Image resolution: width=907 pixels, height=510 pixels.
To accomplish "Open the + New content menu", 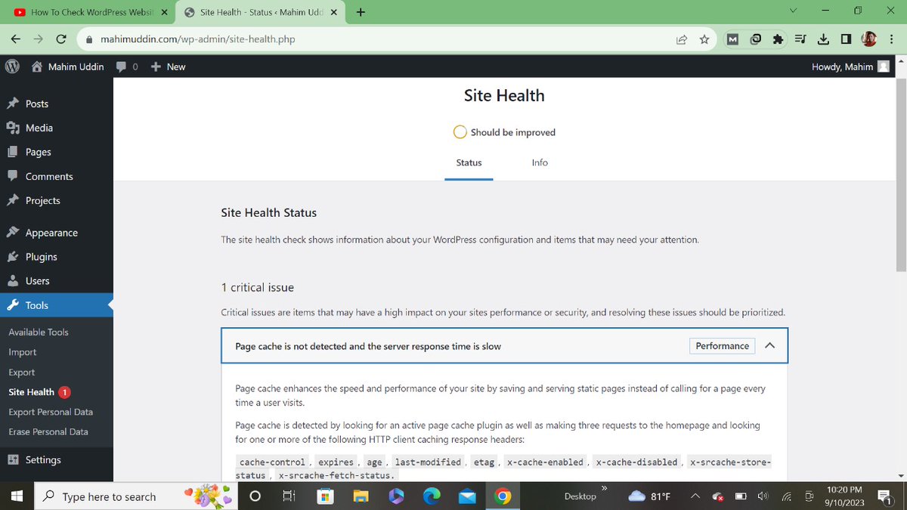I will (x=168, y=66).
